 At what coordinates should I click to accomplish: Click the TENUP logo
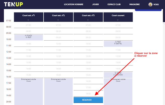tap(13, 4)
